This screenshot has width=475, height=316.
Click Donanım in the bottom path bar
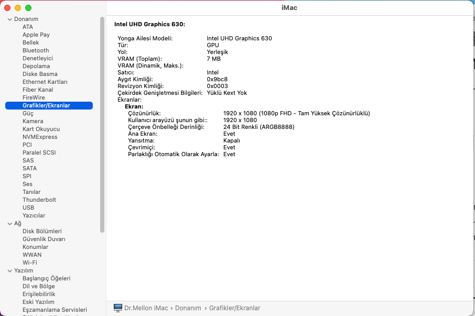188,308
